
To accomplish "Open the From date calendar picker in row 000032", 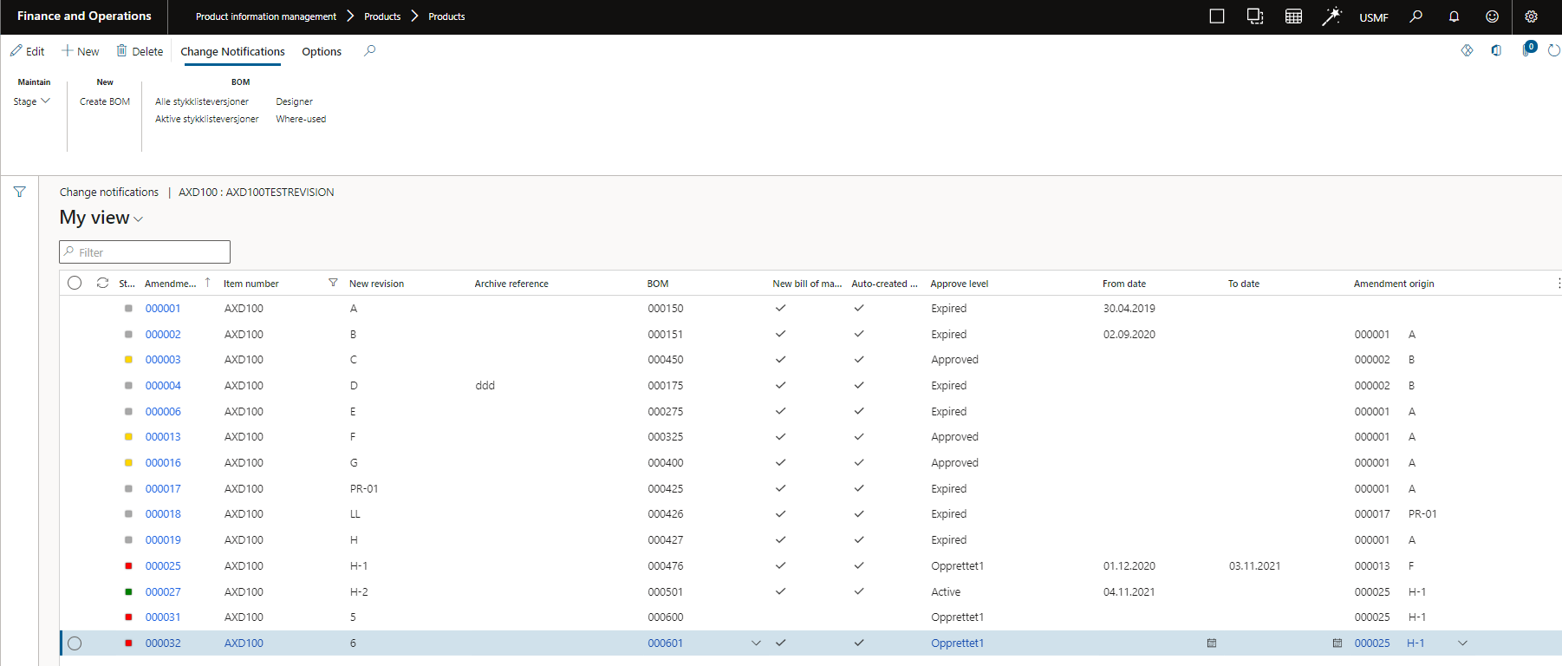I will click(x=1212, y=643).
